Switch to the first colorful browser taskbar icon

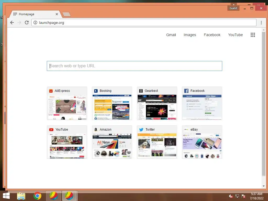click(x=53, y=196)
